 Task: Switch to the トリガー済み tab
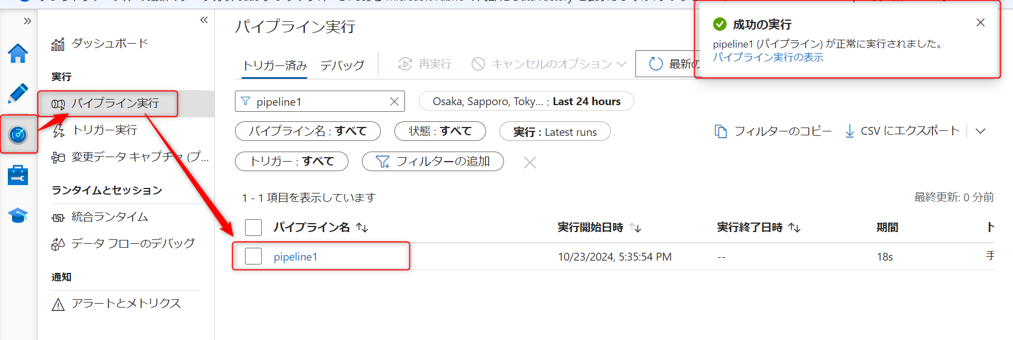pos(275,65)
